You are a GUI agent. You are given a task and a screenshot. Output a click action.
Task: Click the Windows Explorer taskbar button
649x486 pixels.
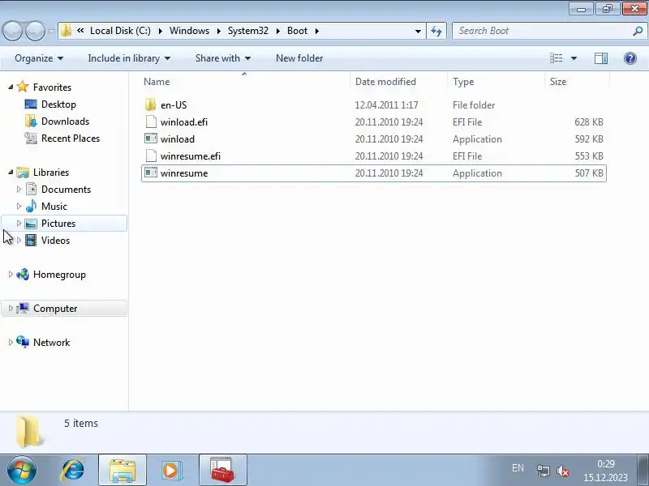(122, 470)
